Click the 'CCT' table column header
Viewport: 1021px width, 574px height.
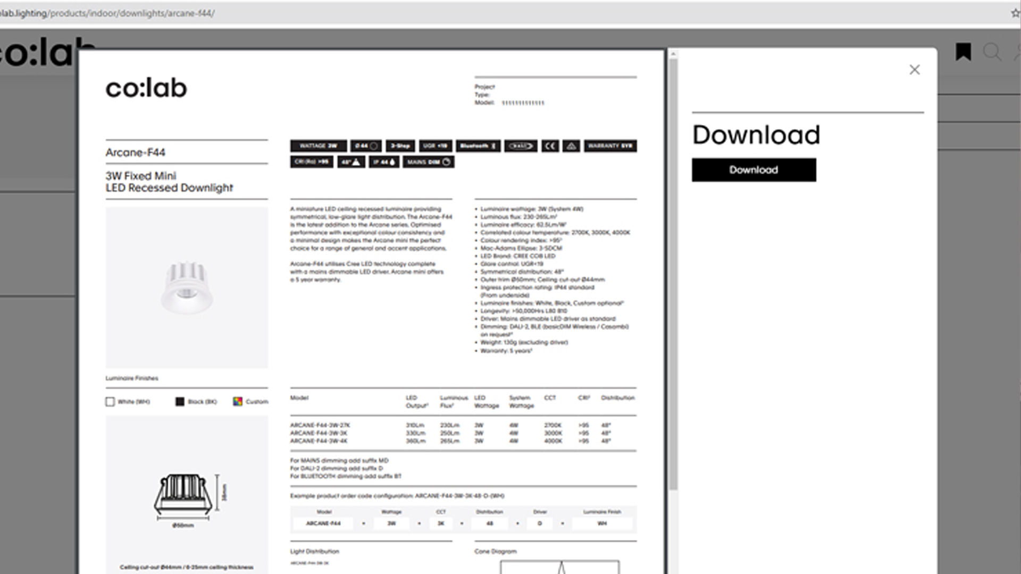coord(550,398)
